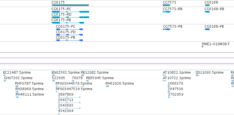
Task: Open the SD11093.5prime EST label
Action: tap(209, 73)
